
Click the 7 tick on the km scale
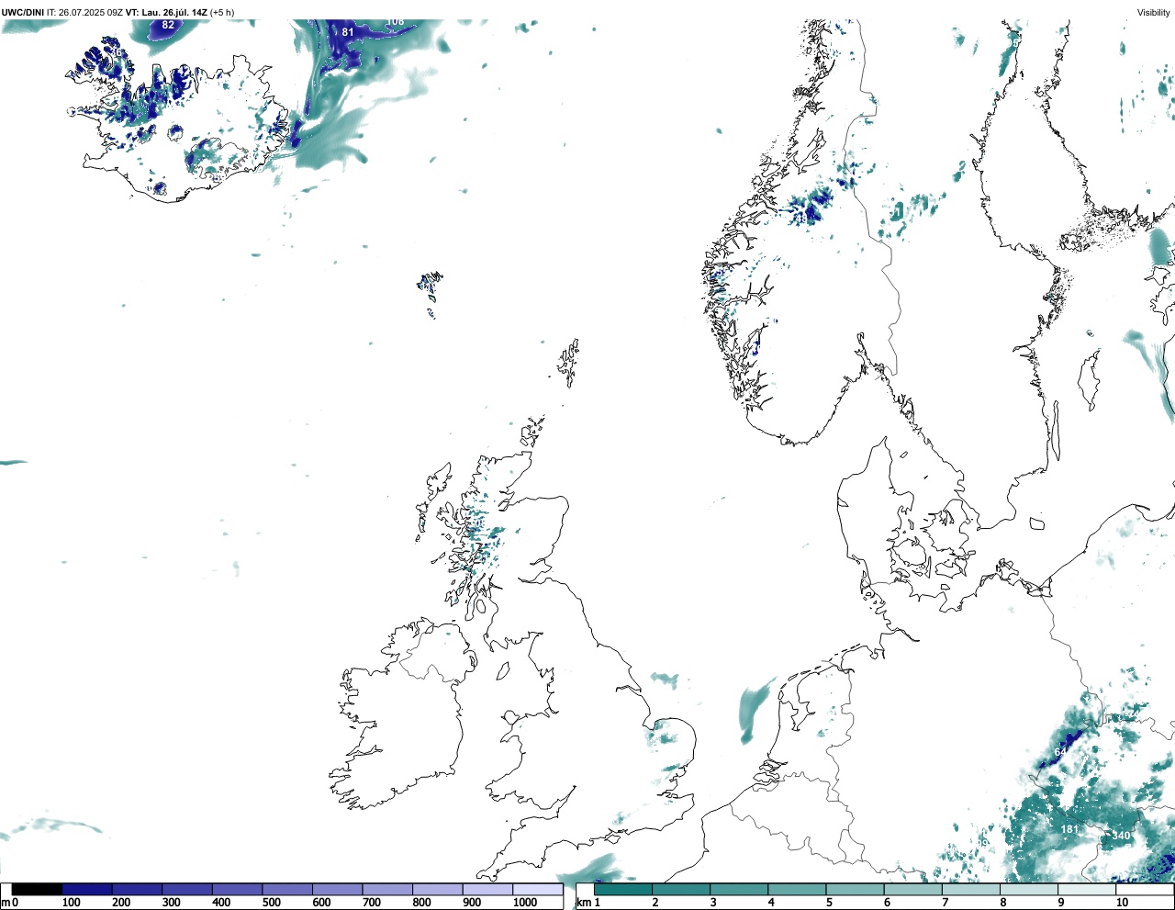tap(945, 903)
